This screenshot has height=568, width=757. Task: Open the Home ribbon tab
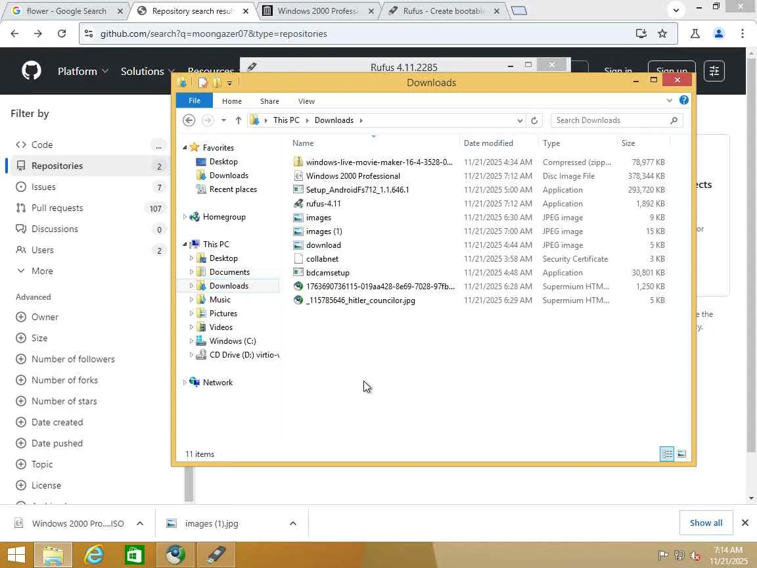(232, 101)
